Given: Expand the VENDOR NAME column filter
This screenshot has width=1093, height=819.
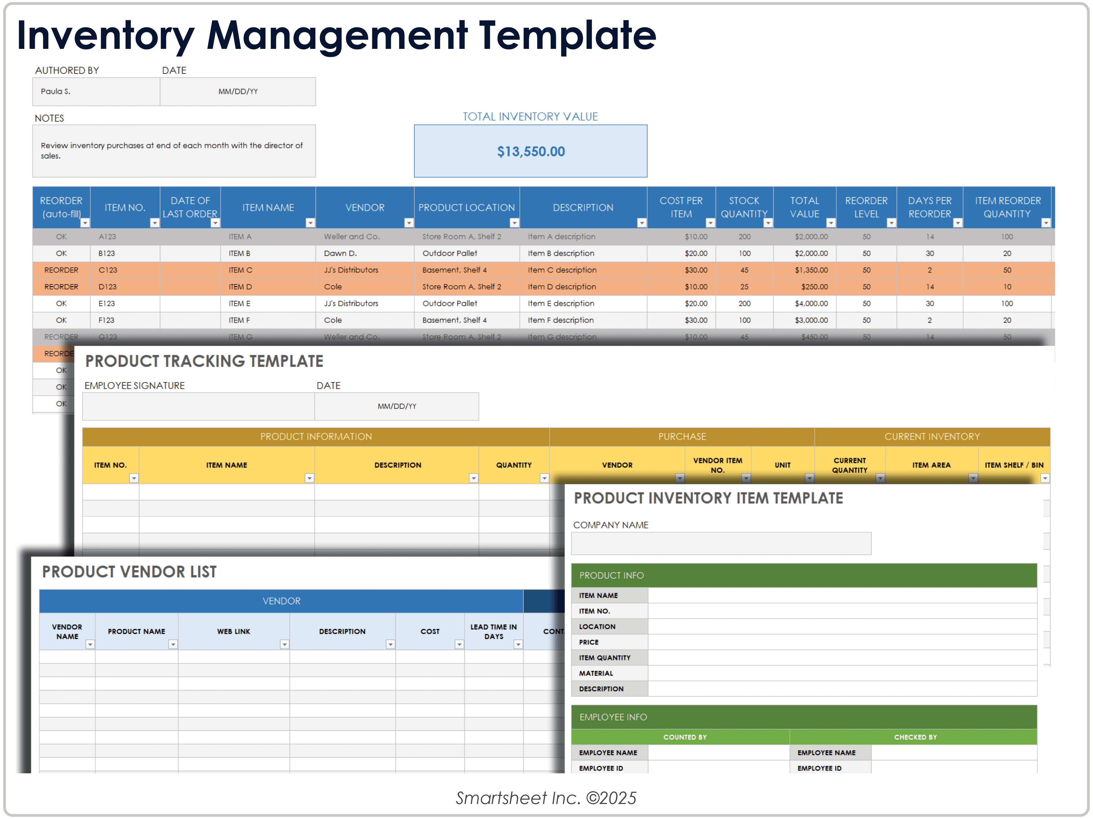Looking at the screenshot, I should [x=90, y=645].
